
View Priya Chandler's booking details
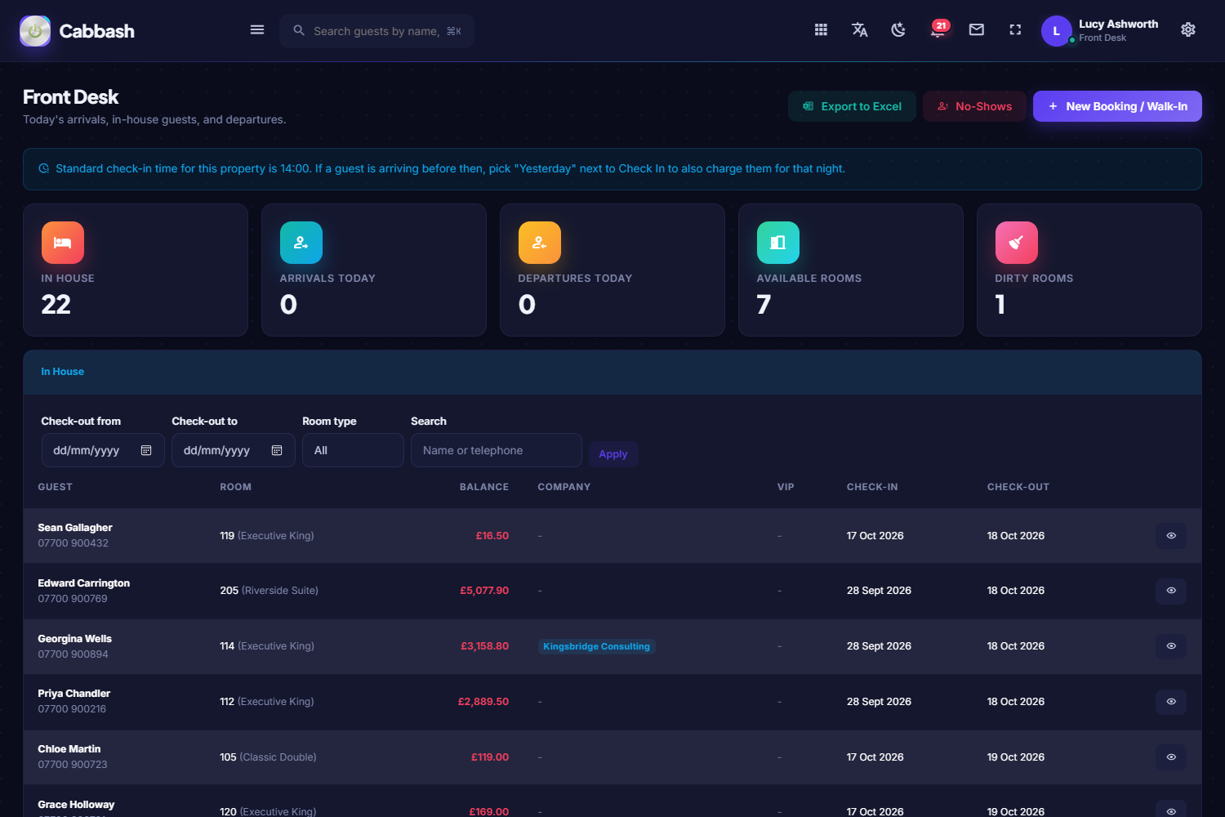point(1171,702)
